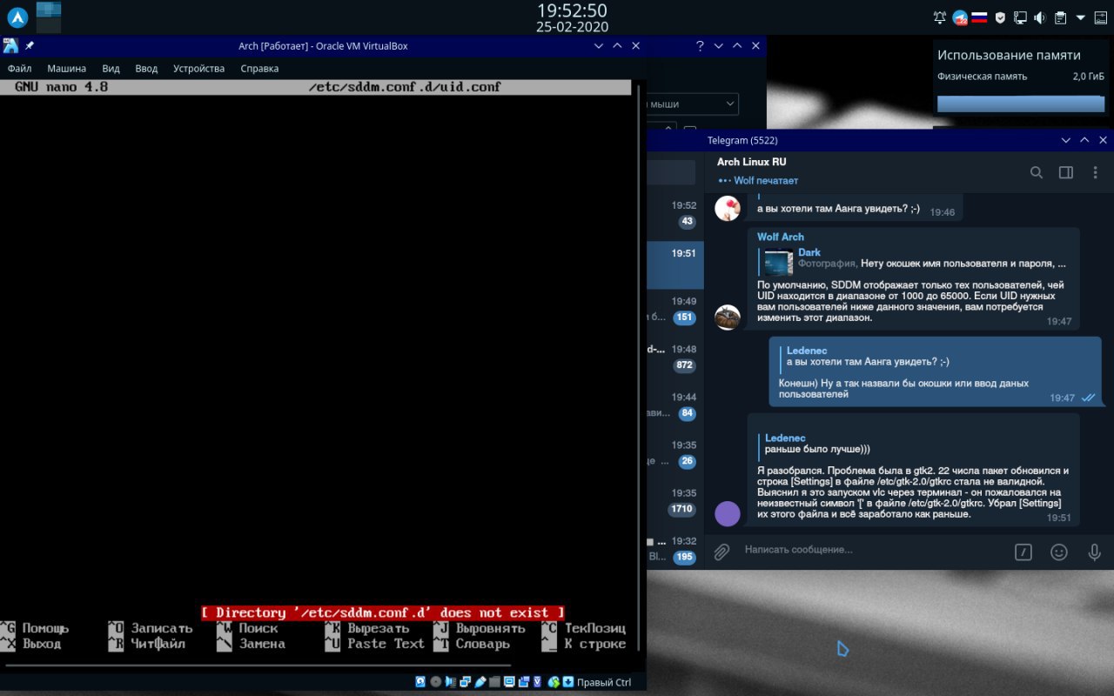Open the Машина menu in VirtualBox
The width and height of the screenshot is (1114, 696).
(66, 68)
